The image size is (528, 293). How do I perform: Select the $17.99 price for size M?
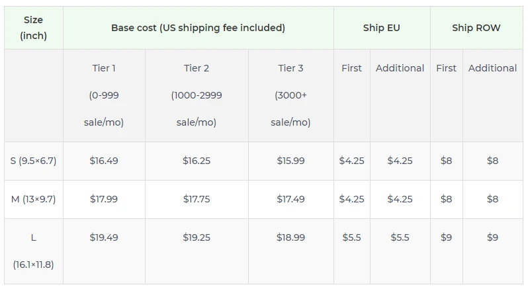(104, 199)
